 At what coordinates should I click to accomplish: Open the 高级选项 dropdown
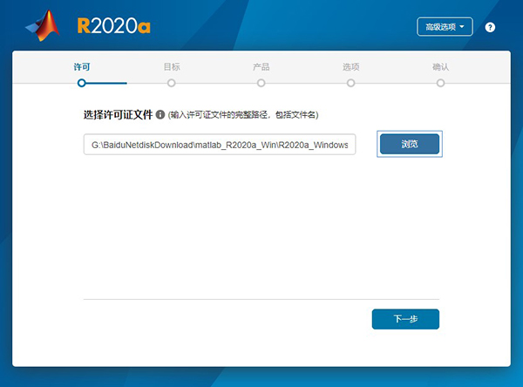[445, 27]
